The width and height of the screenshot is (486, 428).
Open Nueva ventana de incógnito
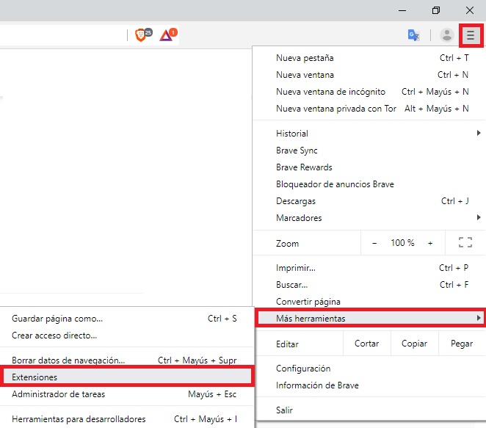369,92
